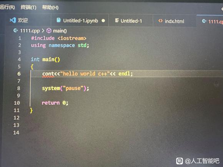Open the 运行(R) menu
The image size is (223, 167).
click(7, 7)
